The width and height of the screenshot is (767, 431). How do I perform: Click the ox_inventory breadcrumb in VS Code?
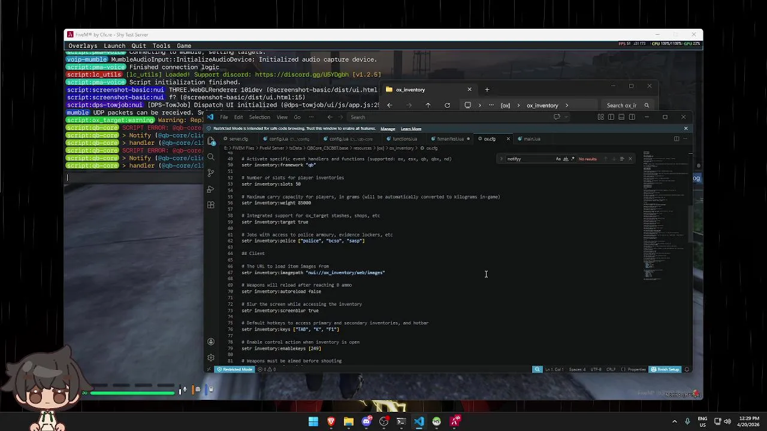401,148
